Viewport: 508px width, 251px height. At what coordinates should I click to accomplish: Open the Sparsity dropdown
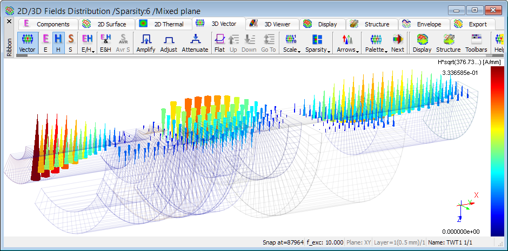[x=317, y=43]
